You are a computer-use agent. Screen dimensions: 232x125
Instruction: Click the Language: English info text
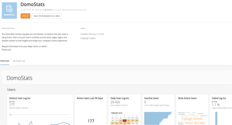tap(88, 38)
